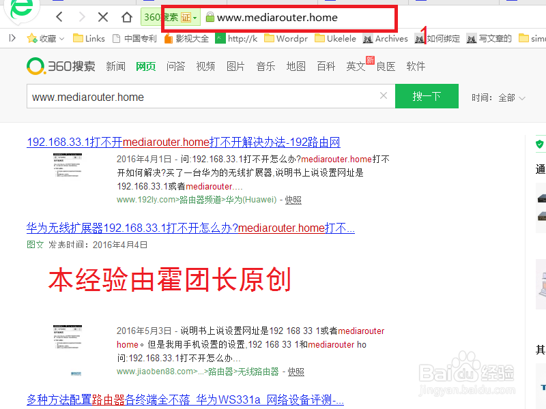Switch to the 视频 search tab

[205, 66]
